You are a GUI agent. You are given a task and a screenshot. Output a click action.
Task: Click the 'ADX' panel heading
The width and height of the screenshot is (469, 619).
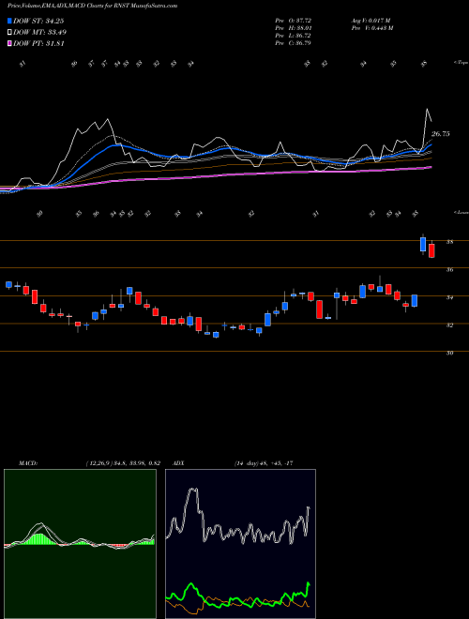178,463
